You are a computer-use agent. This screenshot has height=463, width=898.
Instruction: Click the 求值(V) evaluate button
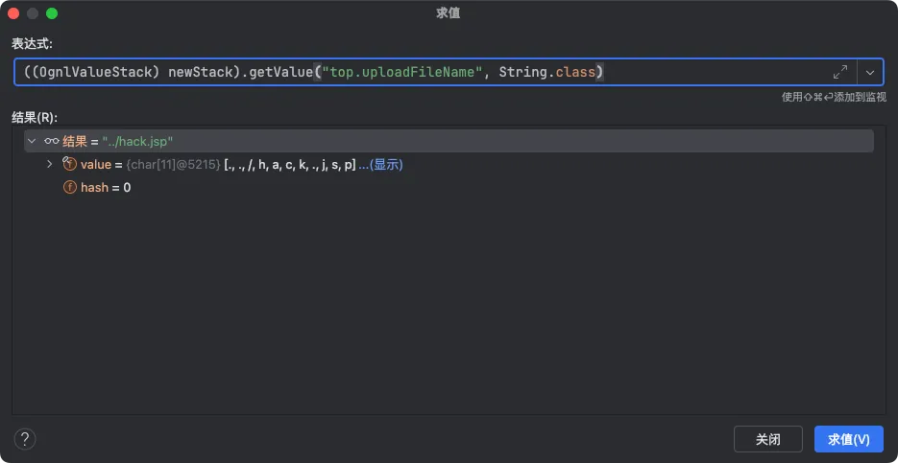[x=849, y=440]
